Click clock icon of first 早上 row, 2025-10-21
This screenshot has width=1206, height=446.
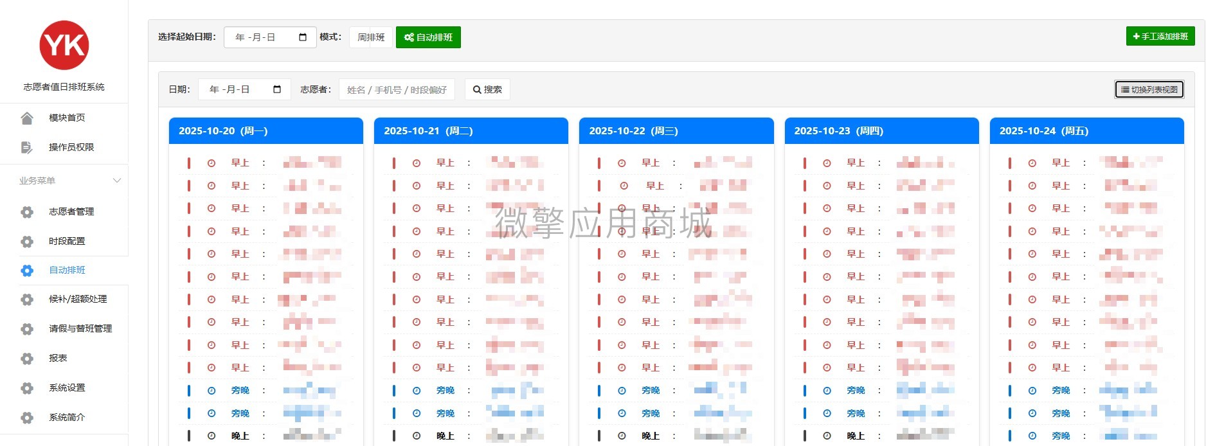point(417,163)
